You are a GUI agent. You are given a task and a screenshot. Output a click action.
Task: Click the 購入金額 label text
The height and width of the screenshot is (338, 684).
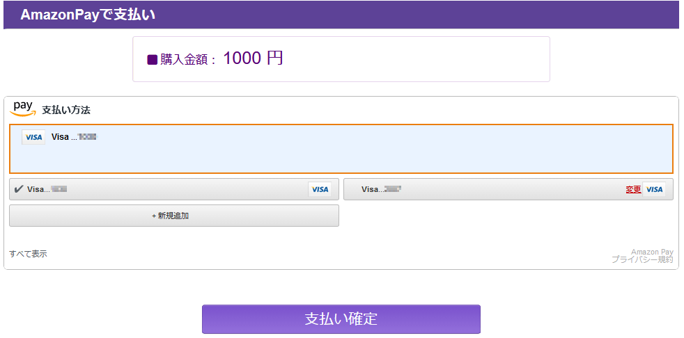tap(184, 60)
